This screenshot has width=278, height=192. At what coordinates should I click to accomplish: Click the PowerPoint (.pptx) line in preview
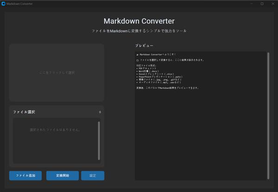click(x=159, y=77)
